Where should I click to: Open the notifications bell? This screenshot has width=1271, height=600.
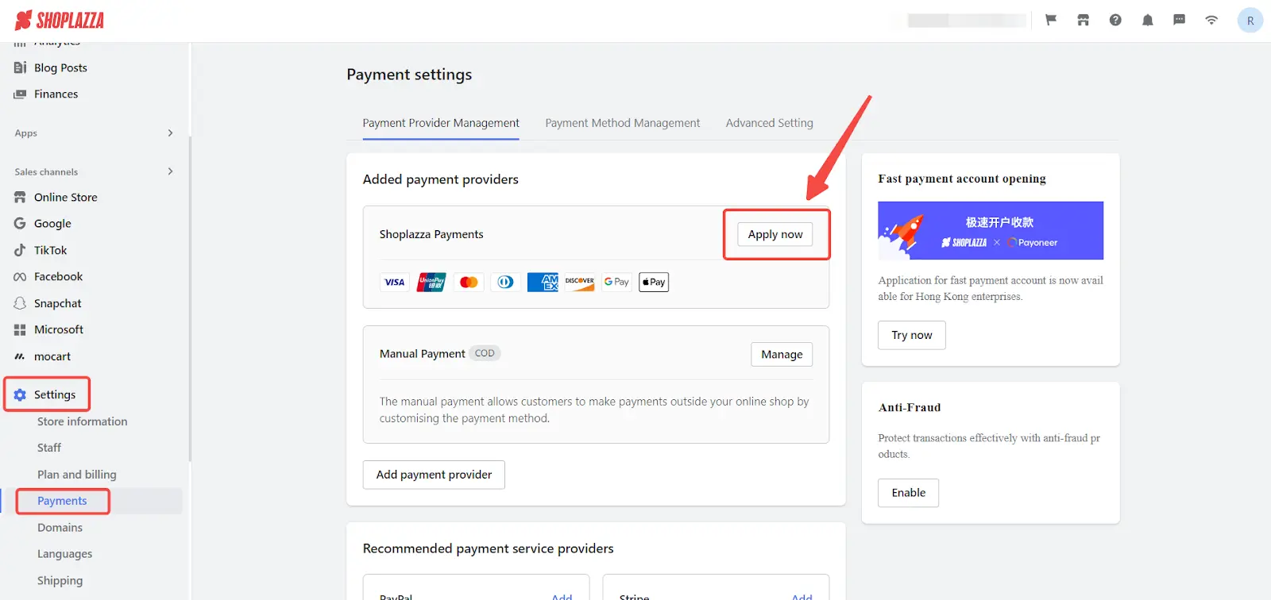click(x=1147, y=20)
